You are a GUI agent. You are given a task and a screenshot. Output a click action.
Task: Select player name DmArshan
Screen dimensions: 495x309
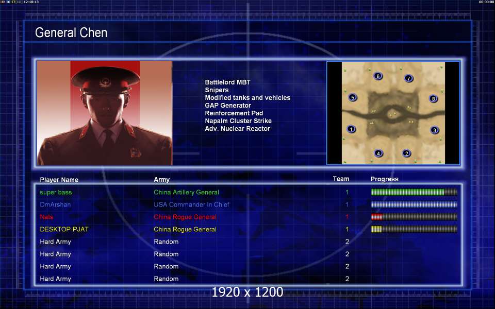[55, 204]
